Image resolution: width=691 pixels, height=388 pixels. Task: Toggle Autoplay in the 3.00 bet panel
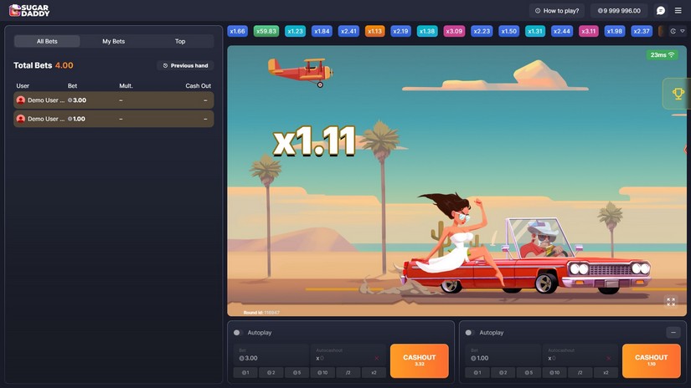(238, 333)
